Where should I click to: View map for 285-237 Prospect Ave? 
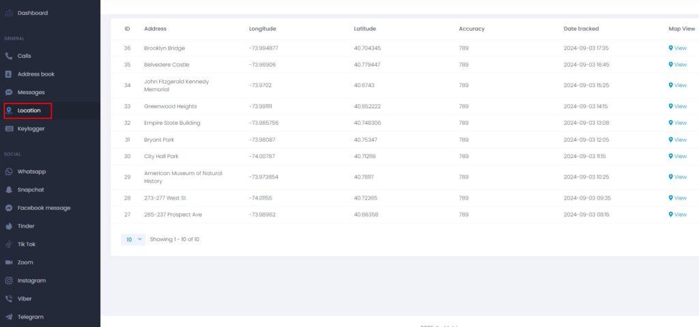[x=680, y=215]
